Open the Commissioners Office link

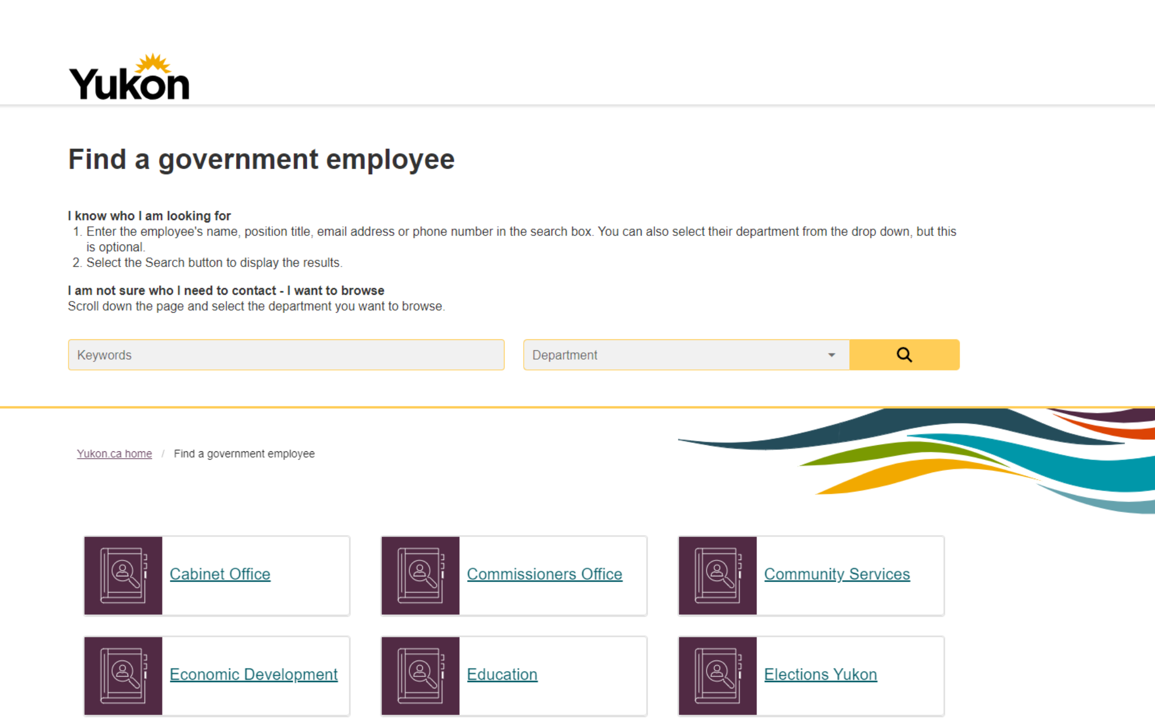click(x=544, y=574)
